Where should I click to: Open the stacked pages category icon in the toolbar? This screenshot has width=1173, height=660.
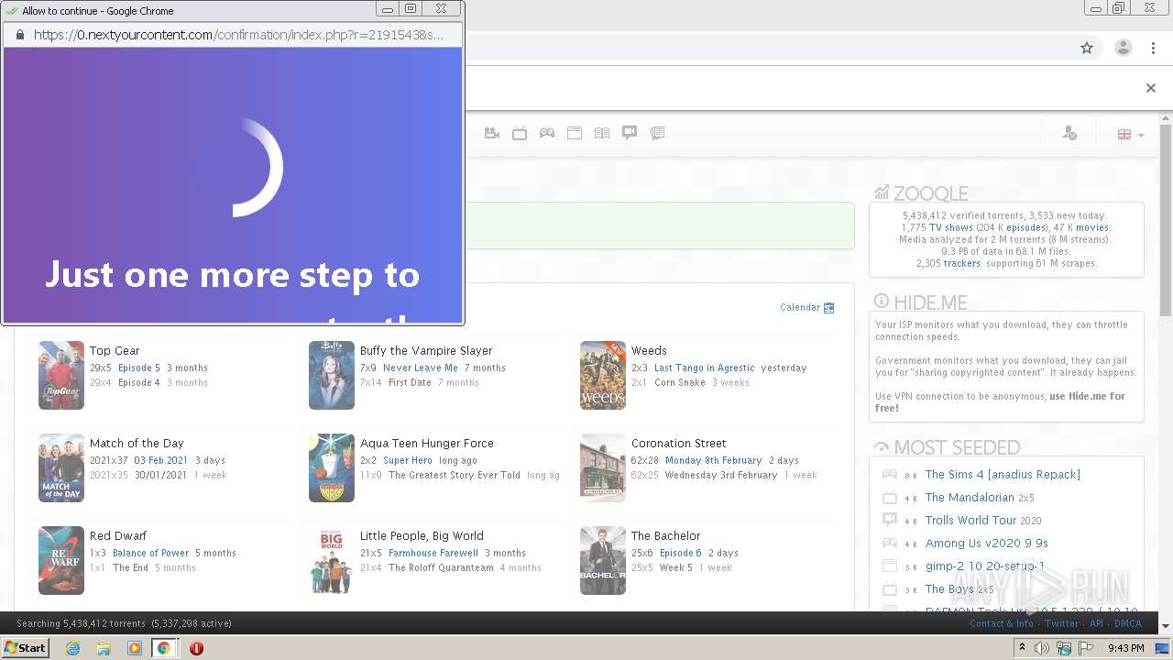click(x=657, y=133)
